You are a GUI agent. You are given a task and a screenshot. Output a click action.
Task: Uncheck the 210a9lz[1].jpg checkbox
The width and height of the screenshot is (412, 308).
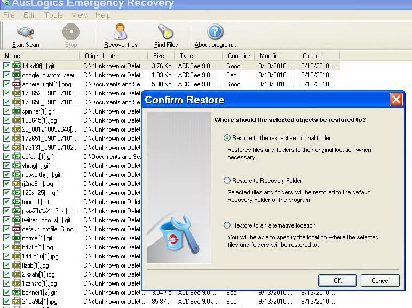click(6, 302)
